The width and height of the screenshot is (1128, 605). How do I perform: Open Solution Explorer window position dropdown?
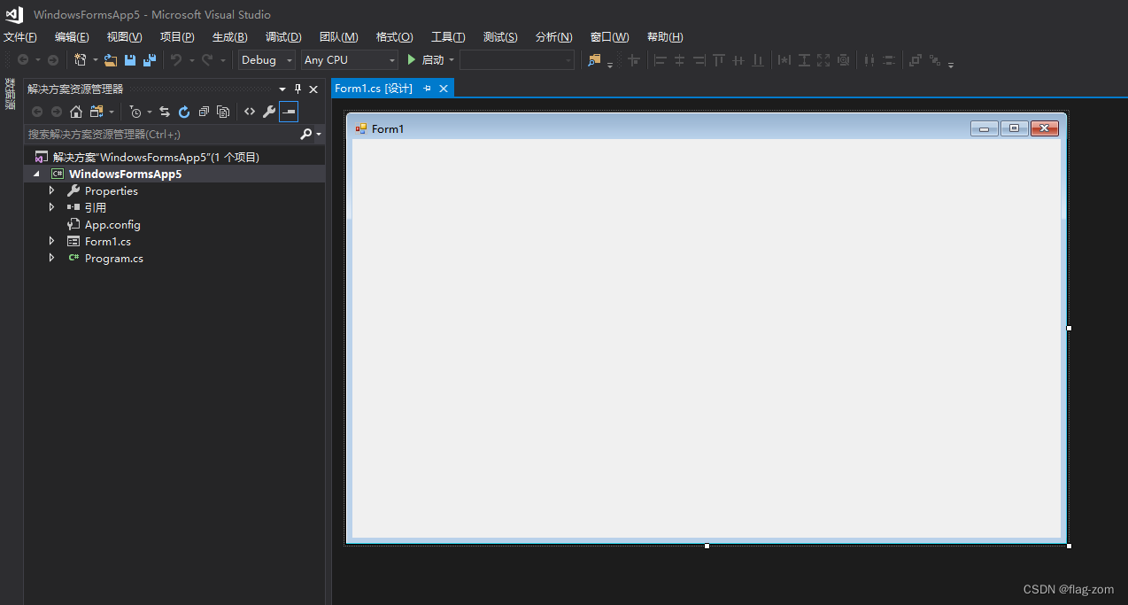tap(282, 89)
